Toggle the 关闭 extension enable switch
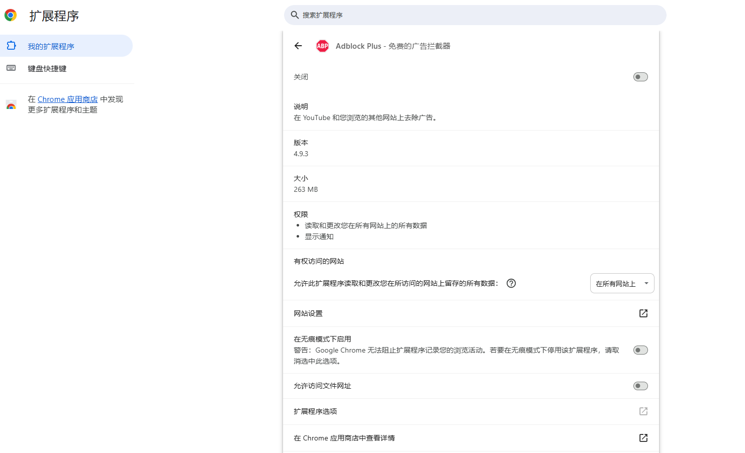Viewport: 745px width, 453px height. click(x=640, y=77)
